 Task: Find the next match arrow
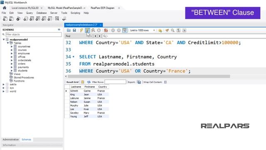(100, 36)
